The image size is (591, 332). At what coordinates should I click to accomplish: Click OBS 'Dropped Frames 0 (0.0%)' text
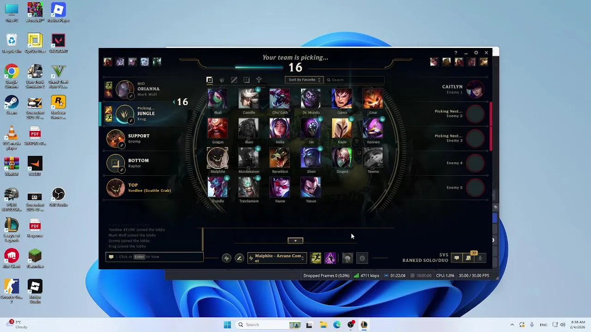(326, 276)
